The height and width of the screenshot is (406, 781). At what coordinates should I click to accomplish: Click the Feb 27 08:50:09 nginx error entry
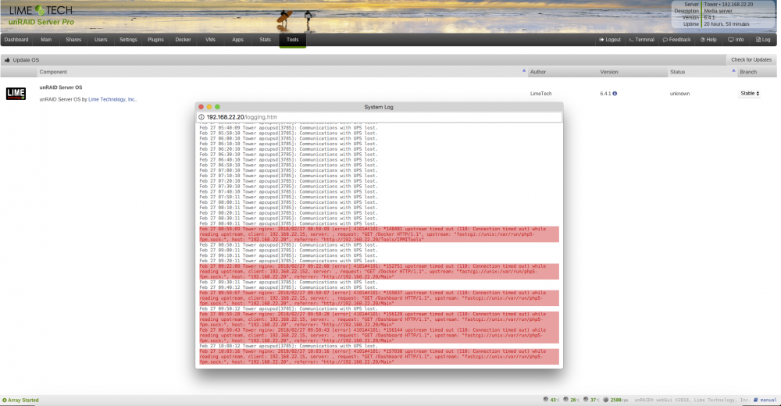379,234
